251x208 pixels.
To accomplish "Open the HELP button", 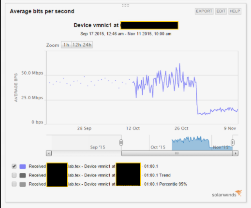I will click(235, 11).
